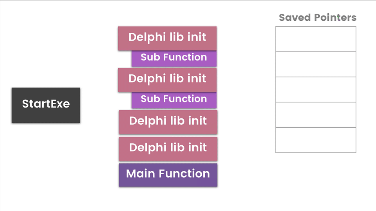Select the bottom Saved Pointers cell
This screenshot has width=376, height=211.
point(316,140)
